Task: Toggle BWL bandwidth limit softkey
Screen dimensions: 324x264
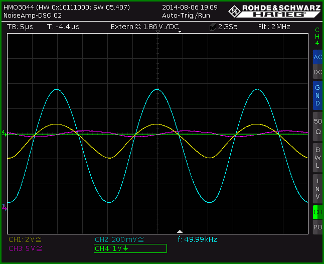Action: pos(317,158)
